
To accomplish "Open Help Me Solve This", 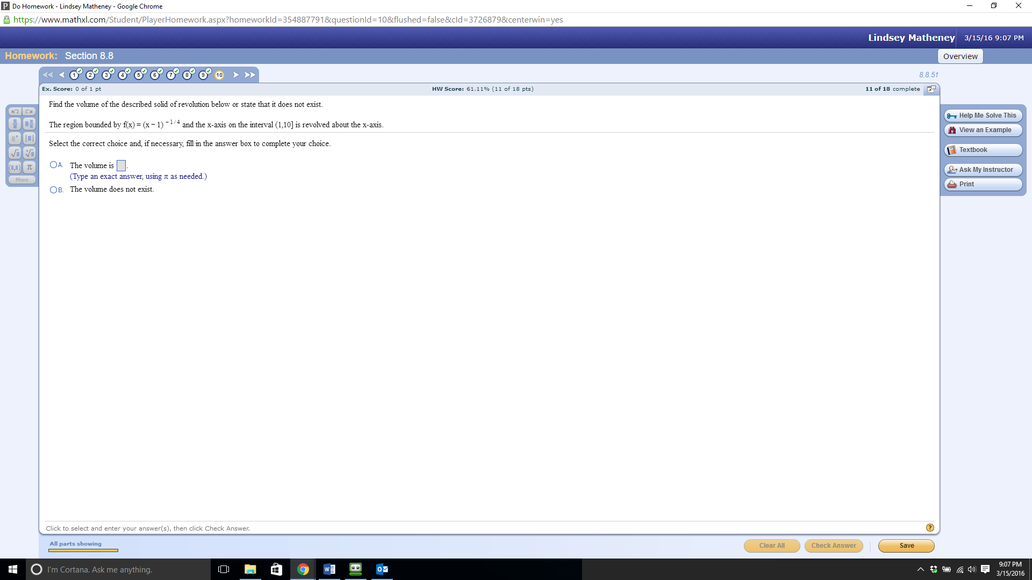I will click(983, 115).
